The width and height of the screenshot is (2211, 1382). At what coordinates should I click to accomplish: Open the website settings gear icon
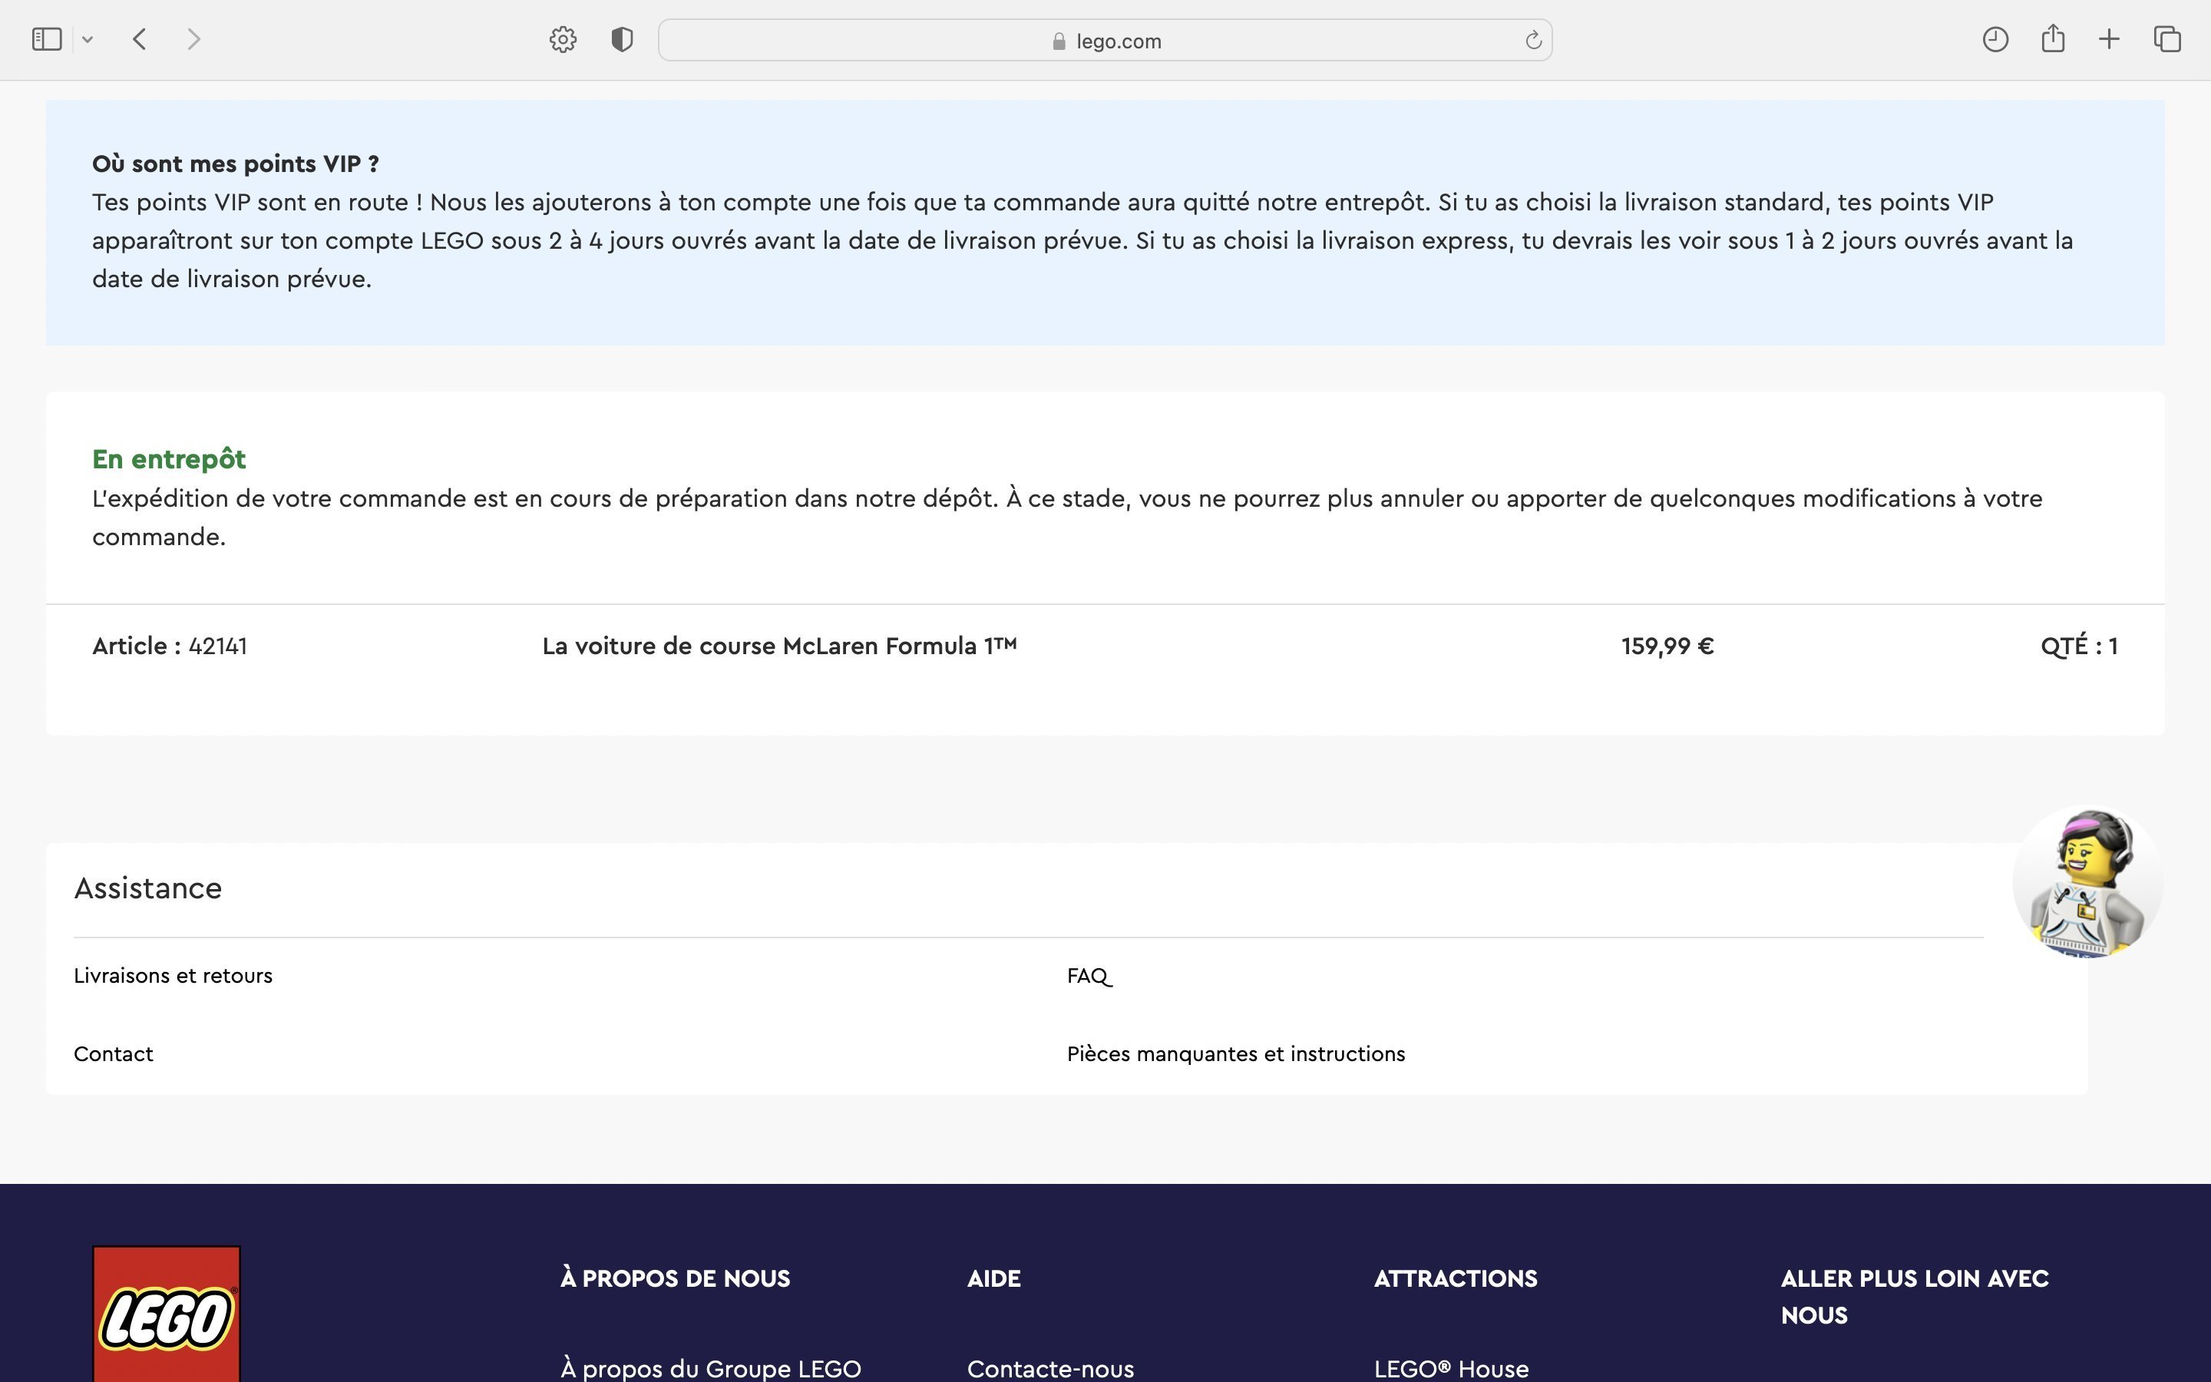click(x=563, y=39)
